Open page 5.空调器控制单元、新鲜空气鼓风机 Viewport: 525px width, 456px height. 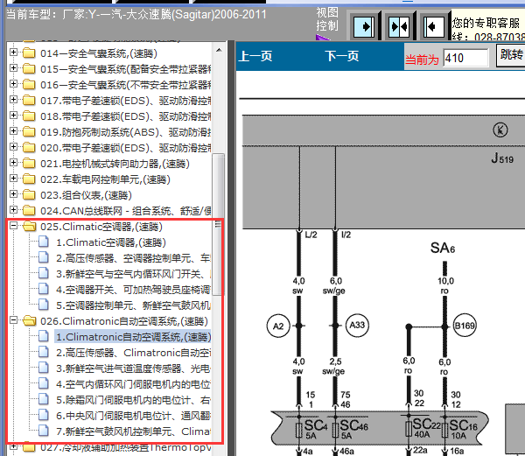(x=133, y=305)
